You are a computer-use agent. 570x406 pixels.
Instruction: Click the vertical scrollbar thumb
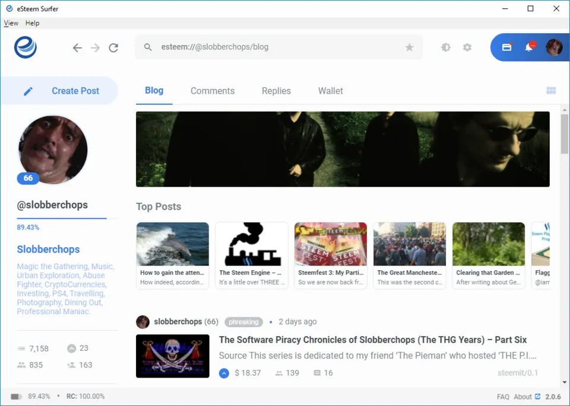[x=564, y=134]
